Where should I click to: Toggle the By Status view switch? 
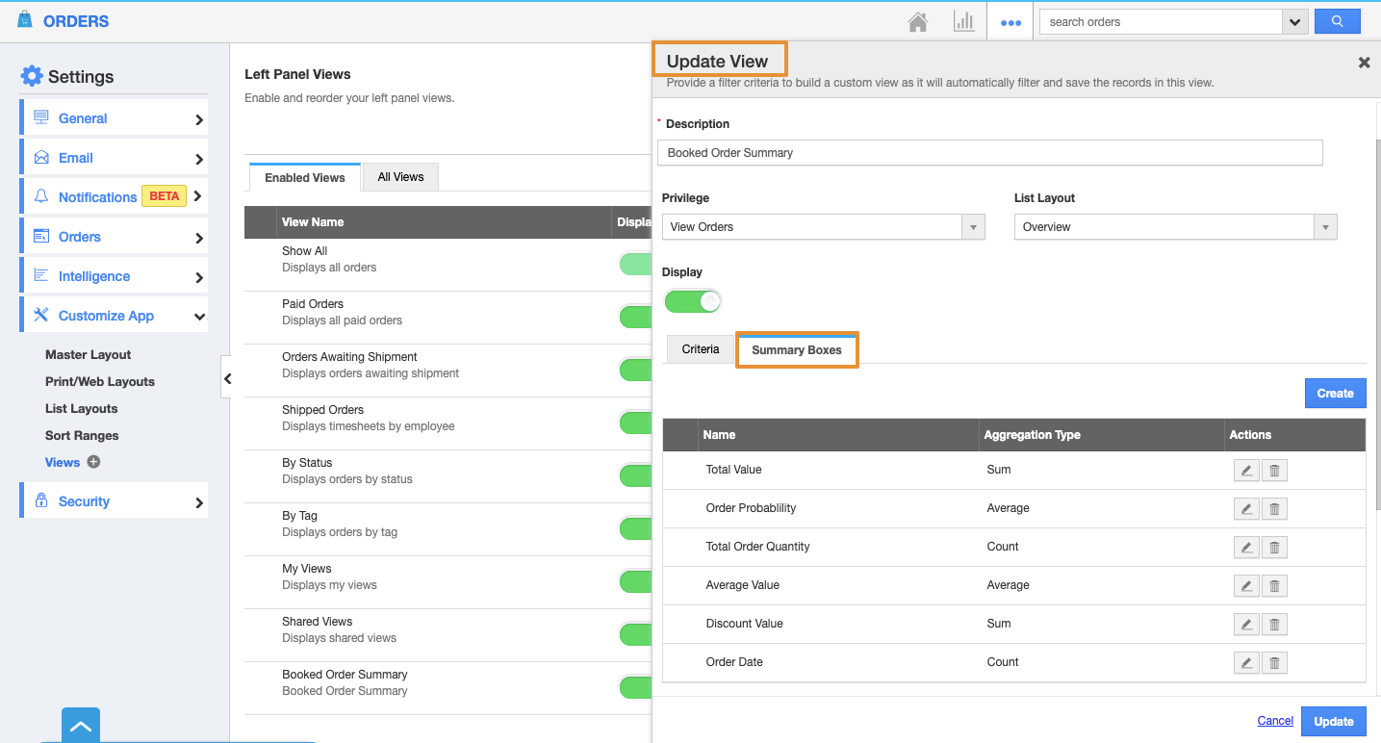tap(635, 475)
